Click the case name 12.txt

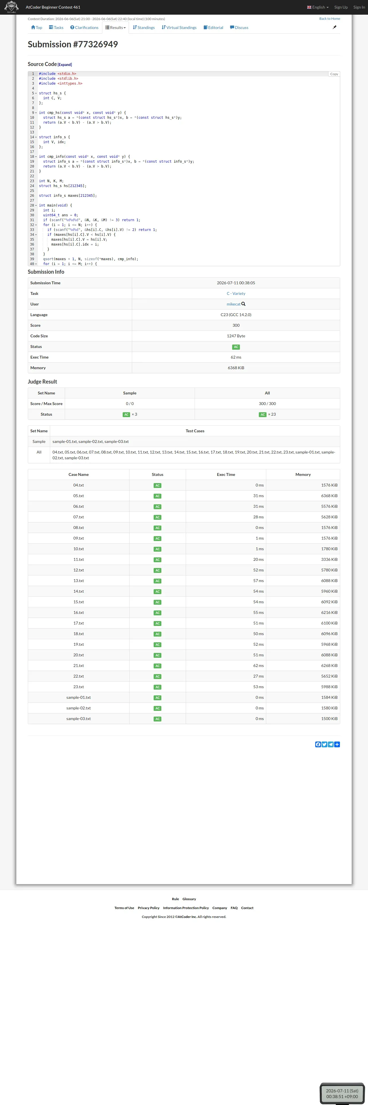79,570
